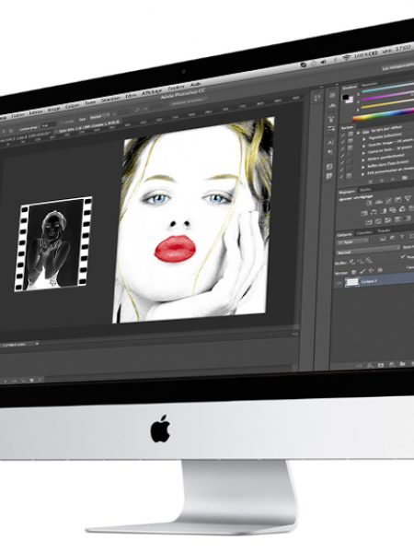Click the foreground color swatch
The image size is (414, 553).
coord(345,97)
